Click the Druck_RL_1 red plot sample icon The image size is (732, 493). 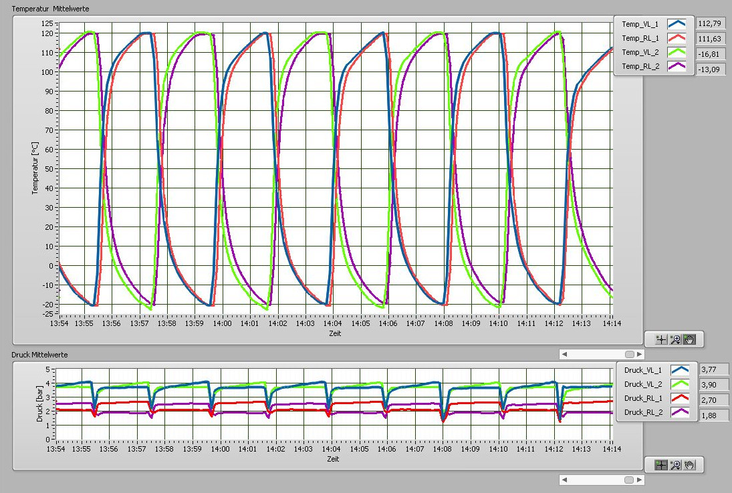click(x=680, y=398)
